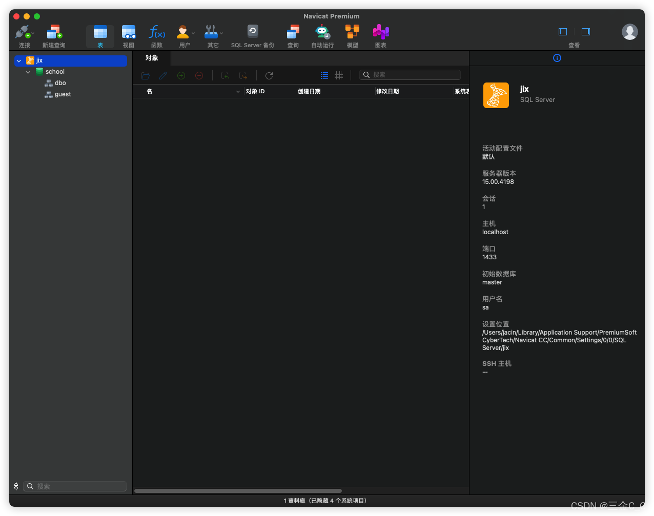Sort by 修改日期 column header
654x516 pixels.
coord(387,91)
